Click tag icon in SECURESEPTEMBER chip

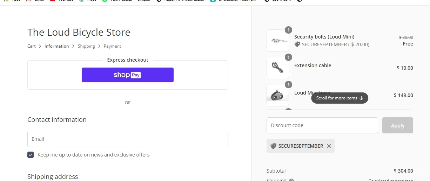point(274,146)
